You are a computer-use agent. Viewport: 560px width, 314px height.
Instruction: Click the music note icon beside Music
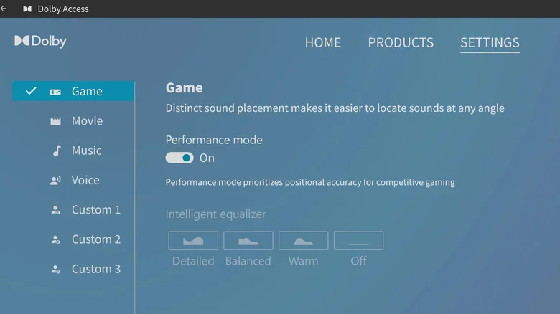click(x=57, y=151)
